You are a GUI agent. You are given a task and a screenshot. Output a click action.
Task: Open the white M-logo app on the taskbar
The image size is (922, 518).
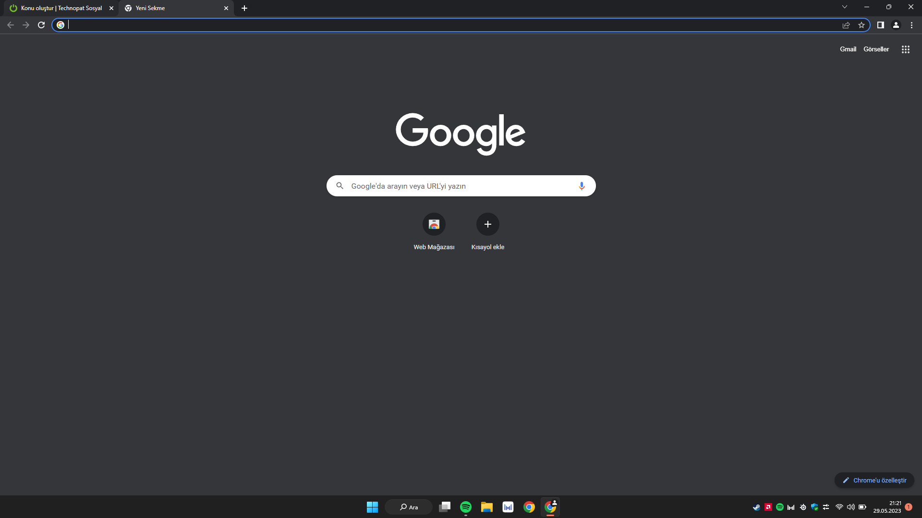(508, 507)
